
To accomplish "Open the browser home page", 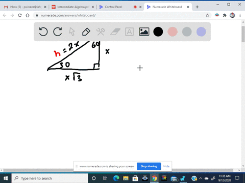I will coord(28,15).
